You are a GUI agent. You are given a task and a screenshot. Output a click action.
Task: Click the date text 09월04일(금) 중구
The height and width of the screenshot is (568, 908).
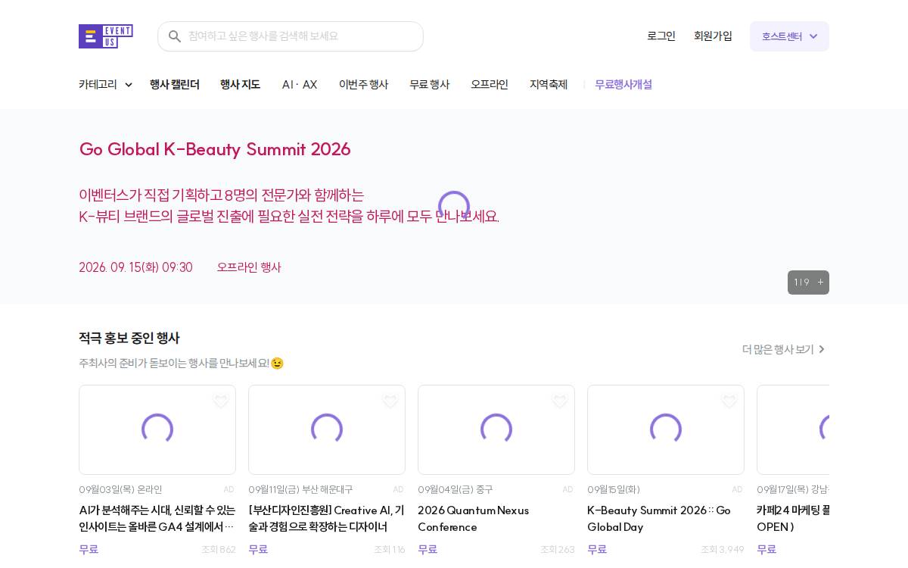[x=455, y=490]
